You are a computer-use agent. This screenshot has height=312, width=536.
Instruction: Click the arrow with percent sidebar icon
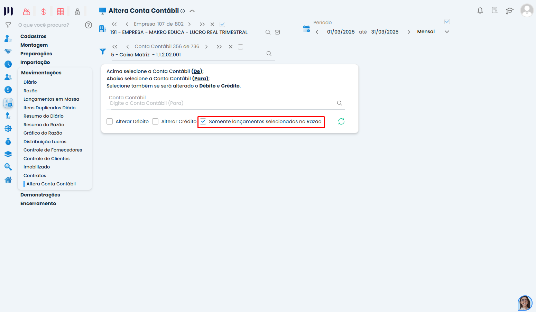pos(8,116)
